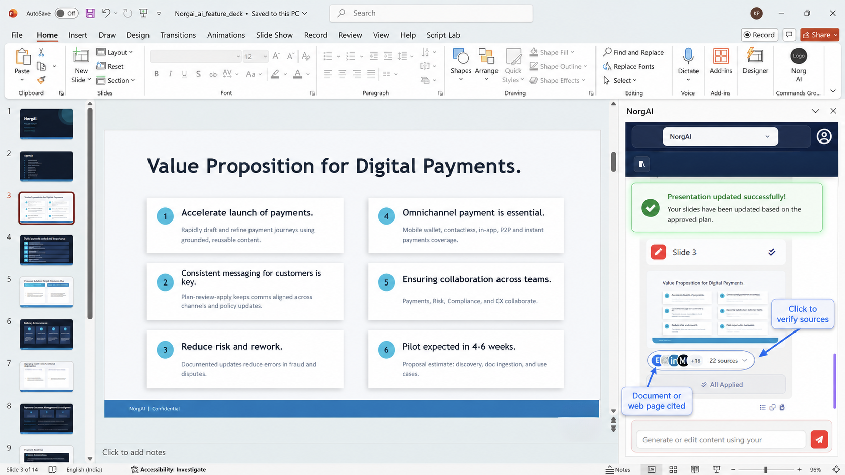Open the Arrange options
Screen dimensions: 845x475
486,66
